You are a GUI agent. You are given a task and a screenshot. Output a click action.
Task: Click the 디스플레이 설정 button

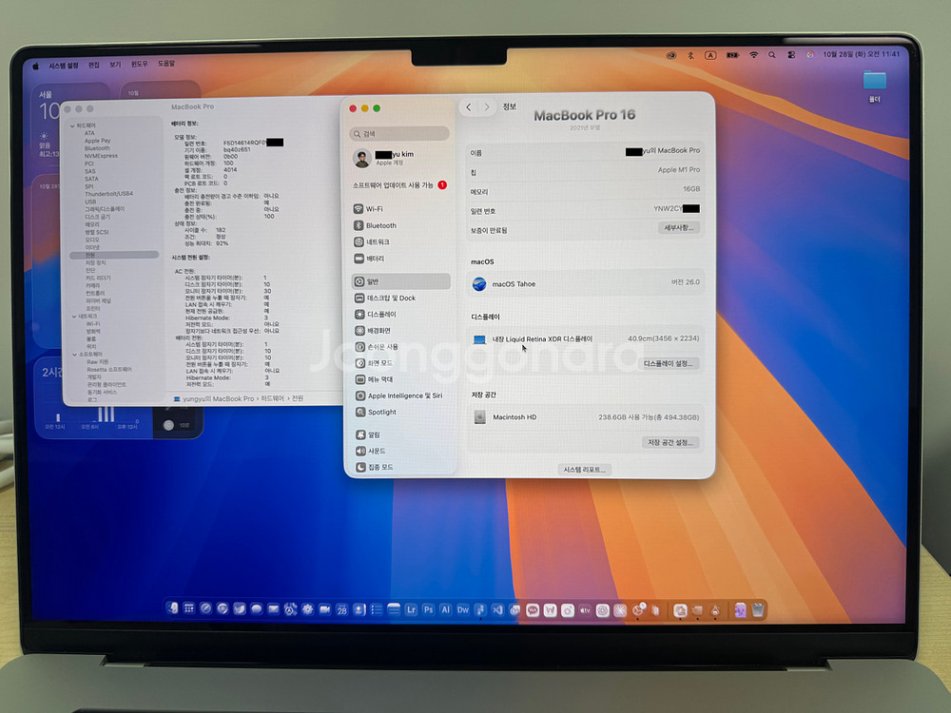click(x=670, y=363)
